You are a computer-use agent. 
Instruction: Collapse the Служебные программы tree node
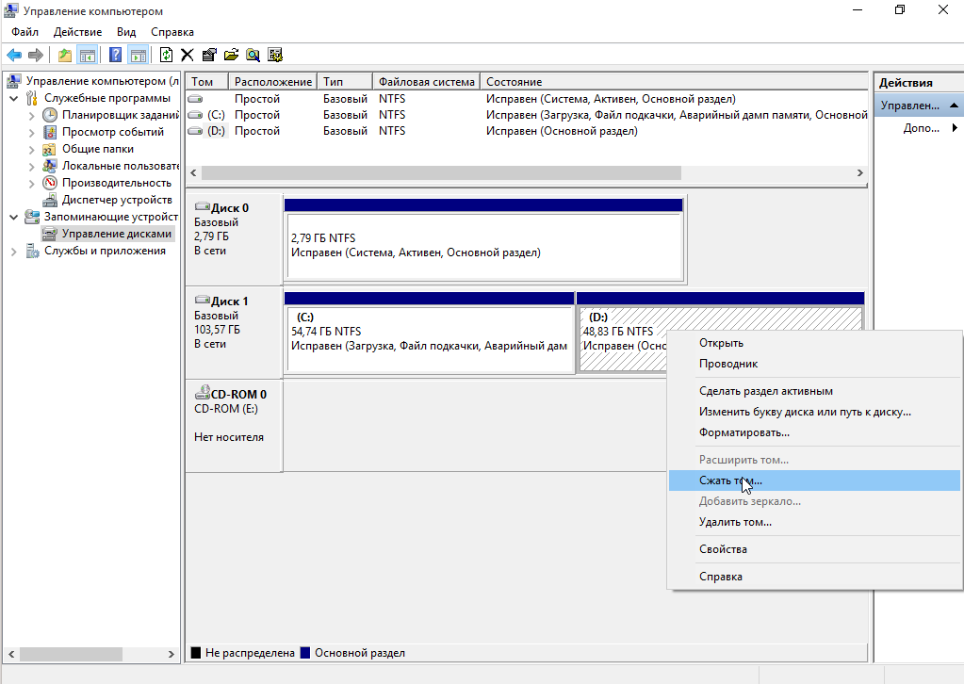pyautogui.click(x=13, y=98)
